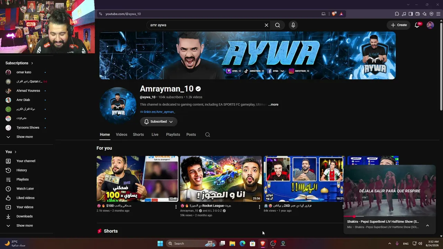Expand the miniplayer with the chevron
Image resolution: width=443 pixels, height=249 pixels.
tap(427, 225)
